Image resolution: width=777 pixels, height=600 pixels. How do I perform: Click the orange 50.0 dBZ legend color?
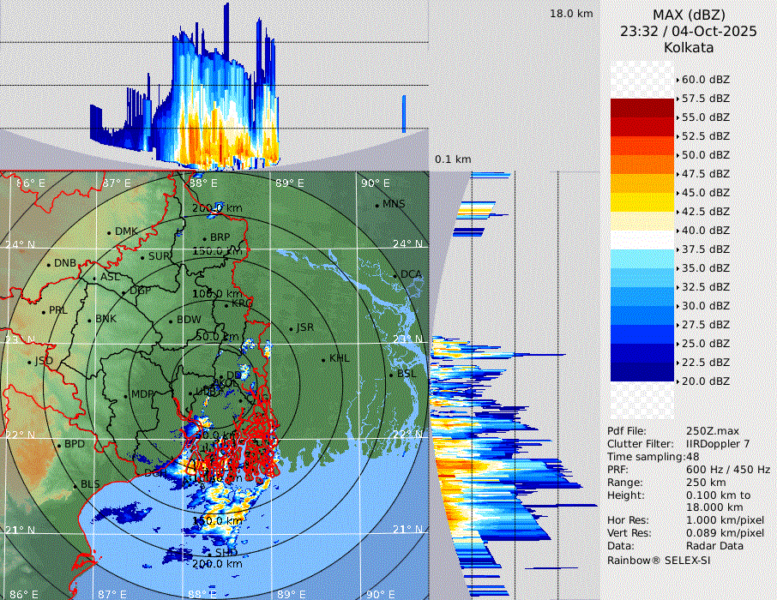642,165
